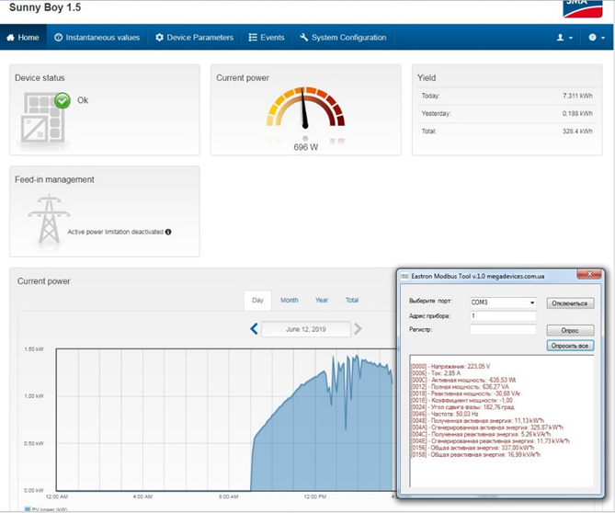Open the Home tab

23,38
